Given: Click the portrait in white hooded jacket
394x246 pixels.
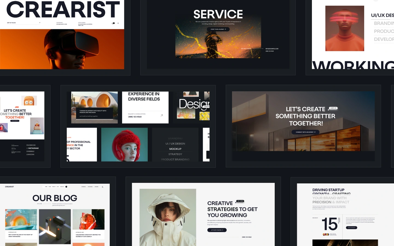Looking at the screenshot, I should [168, 217].
